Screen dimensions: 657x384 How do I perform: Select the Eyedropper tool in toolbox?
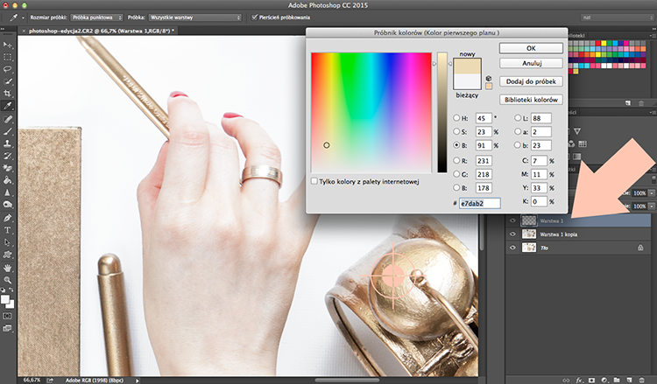point(8,106)
